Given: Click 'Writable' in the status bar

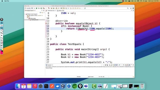Looking at the screenshot, I should [x=78, y=77].
